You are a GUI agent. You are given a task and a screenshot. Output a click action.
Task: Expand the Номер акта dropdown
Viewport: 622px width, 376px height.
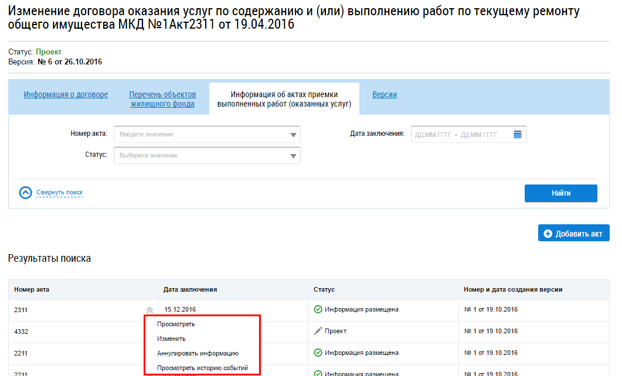pos(293,135)
